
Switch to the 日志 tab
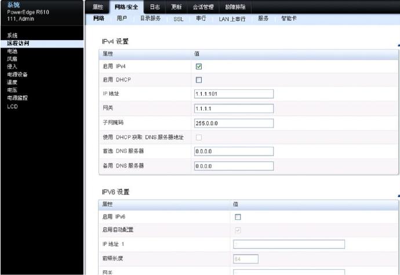coord(155,7)
